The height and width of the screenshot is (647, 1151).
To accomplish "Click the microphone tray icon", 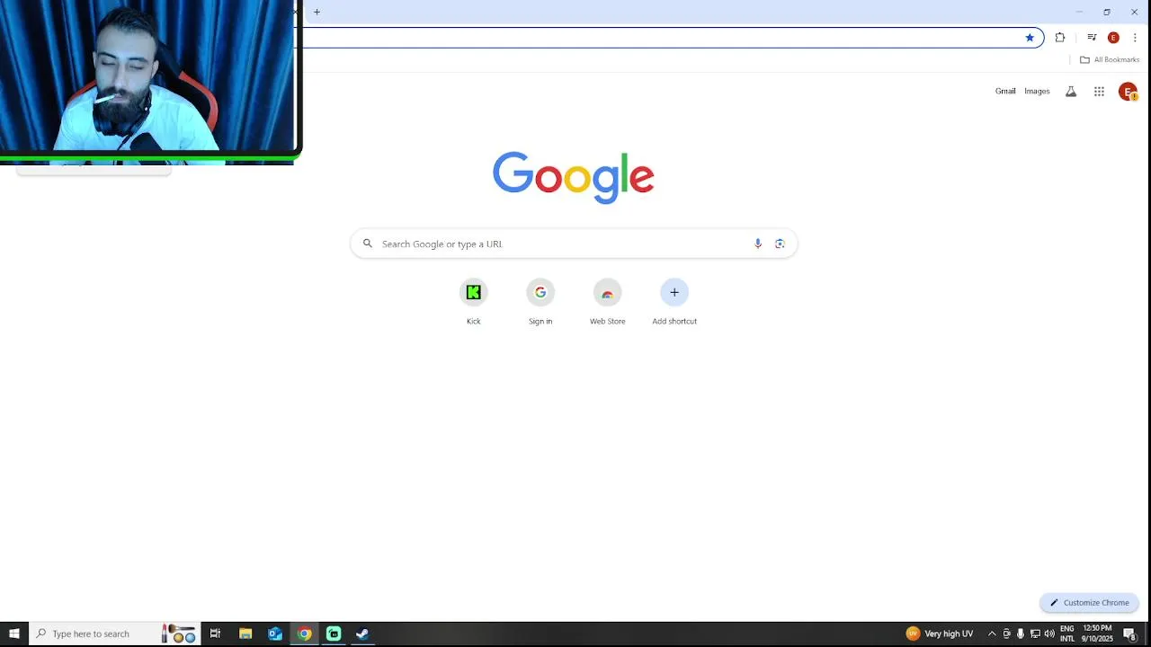I will tap(1021, 634).
